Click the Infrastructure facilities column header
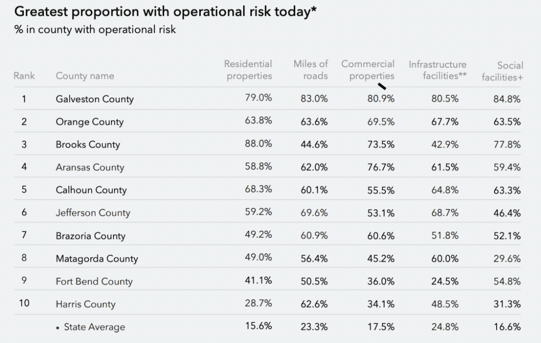The height and width of the screenshot is (343, 541). (437, 70)
